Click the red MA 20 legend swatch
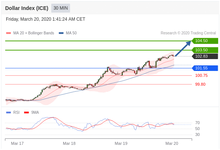 (x=9, y=33)
